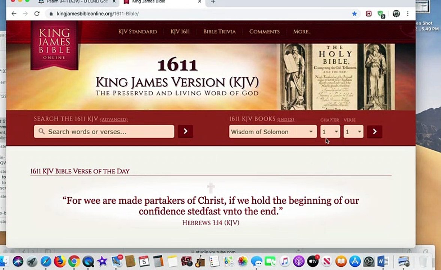Open Comments in the nav bar
The width and height of the screenshot is (441, 270).
264,31
